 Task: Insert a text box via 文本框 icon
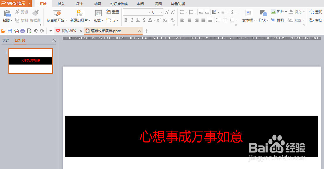point(249,13)
